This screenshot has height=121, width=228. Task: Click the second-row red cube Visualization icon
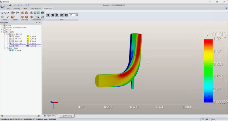[x=31, y=17]
